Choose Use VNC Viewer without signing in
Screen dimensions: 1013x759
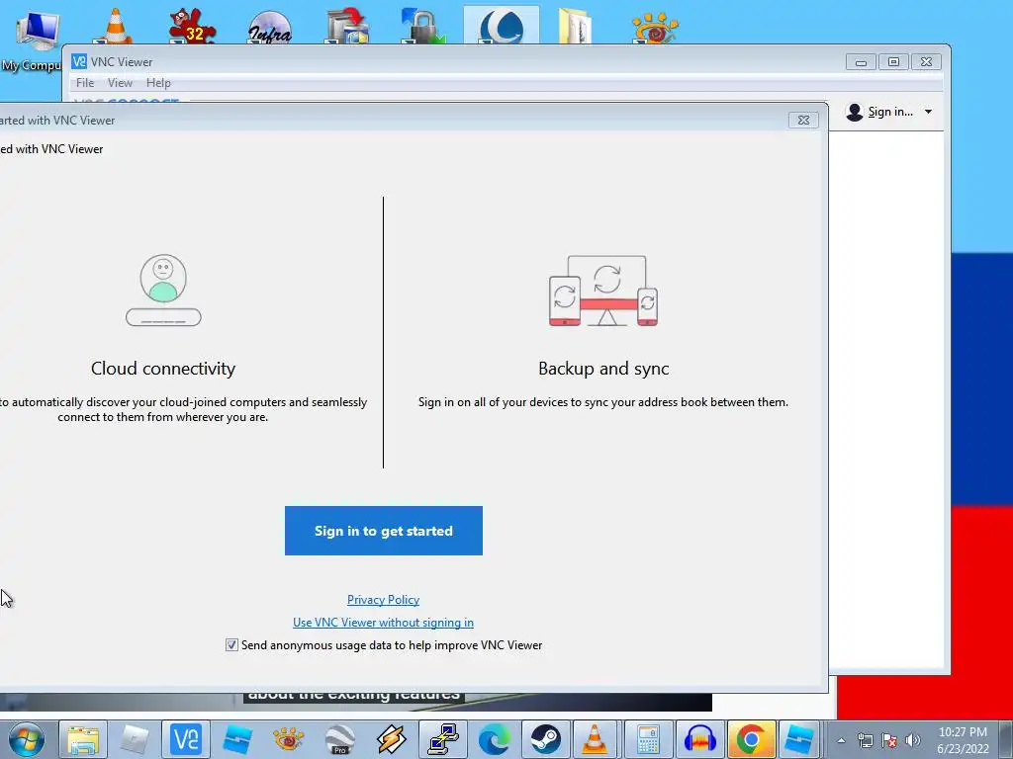(x=383, y=623)
